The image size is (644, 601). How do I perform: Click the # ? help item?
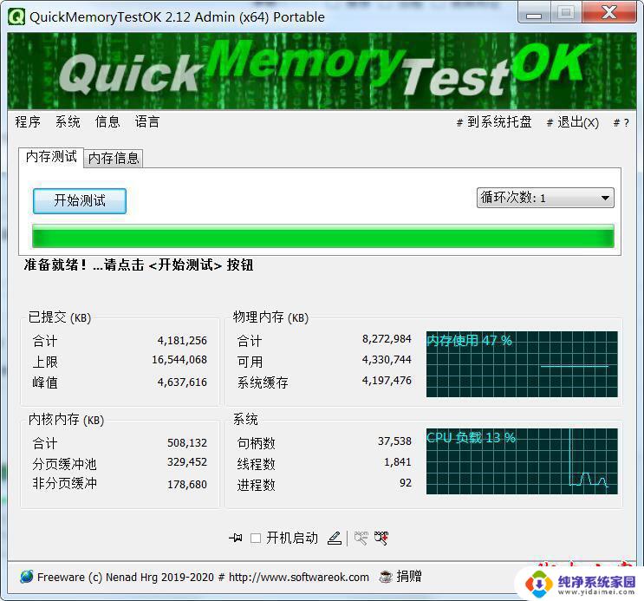(x=621, y=123)
